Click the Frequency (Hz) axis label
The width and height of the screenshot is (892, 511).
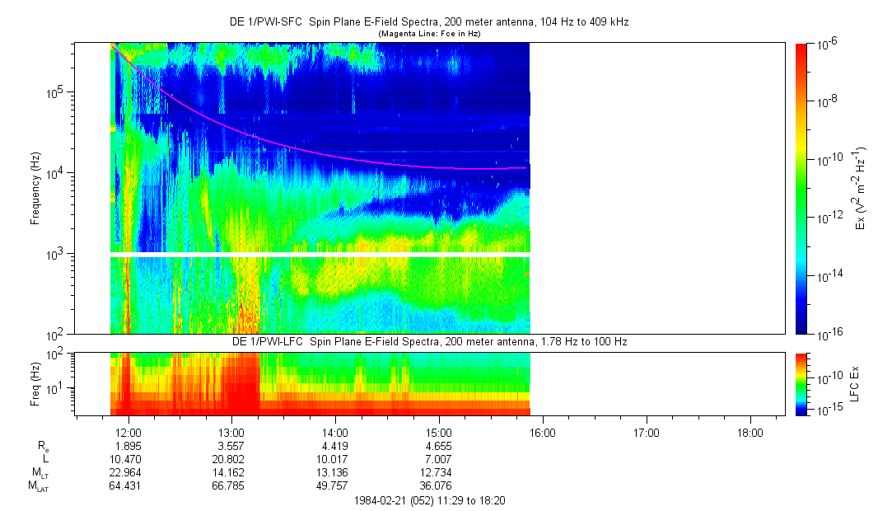[35, 188]
